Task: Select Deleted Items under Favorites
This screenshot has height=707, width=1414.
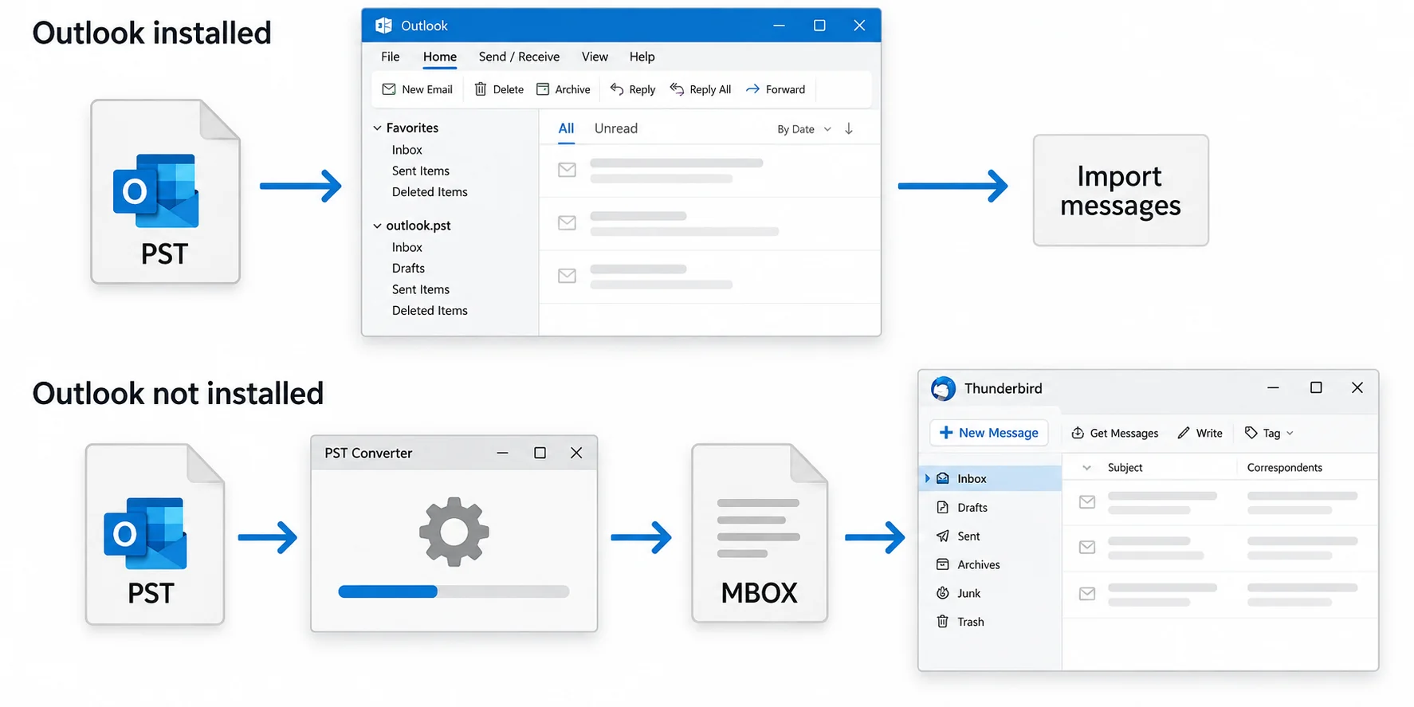Action: click(x=430, y=192)
